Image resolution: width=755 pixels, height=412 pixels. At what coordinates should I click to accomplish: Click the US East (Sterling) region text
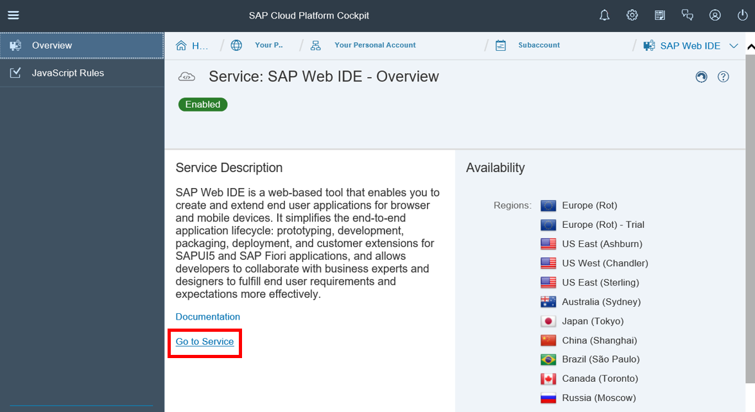[x=600, y=282]
